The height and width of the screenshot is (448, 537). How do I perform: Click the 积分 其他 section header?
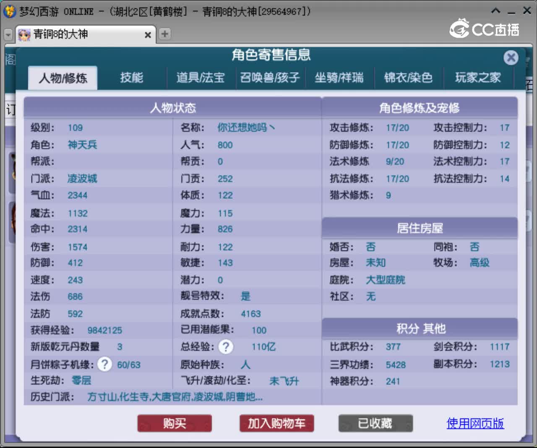pyautogui.click(x=420, y=328)
